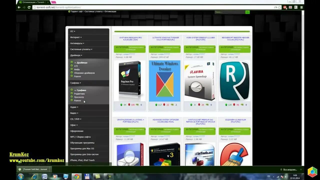Open the Windows Start button
Screen dimensions: 320x180
21,176
